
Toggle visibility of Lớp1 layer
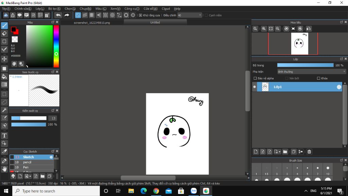tap(255, 87)
